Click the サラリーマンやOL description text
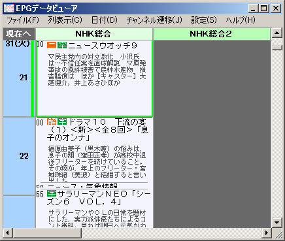Viewport: 285px width, 241px height. (97, 219)
